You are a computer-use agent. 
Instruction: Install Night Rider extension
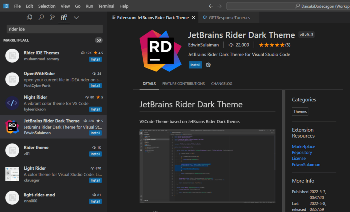[95, 109]
